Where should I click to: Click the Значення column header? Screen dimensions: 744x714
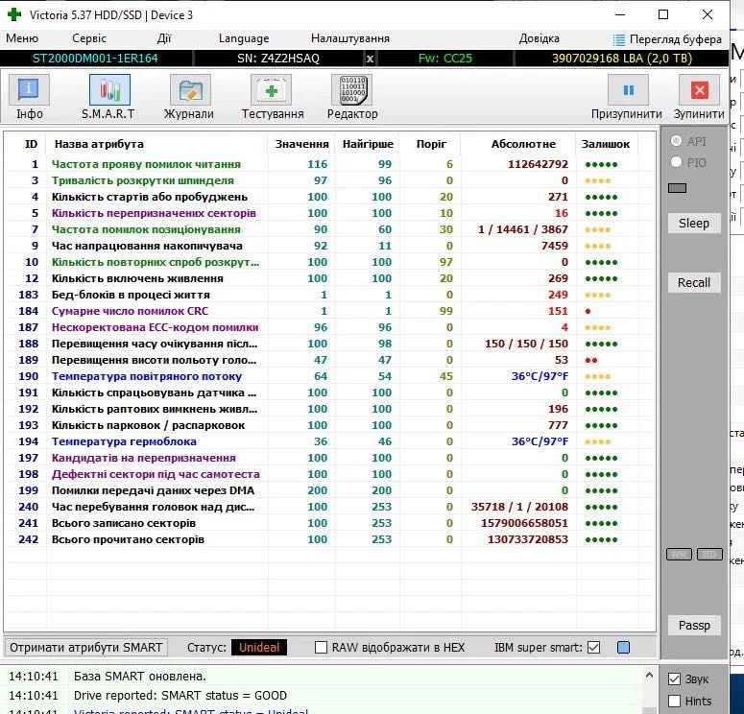pyautogui.click(x=301, y=144)
